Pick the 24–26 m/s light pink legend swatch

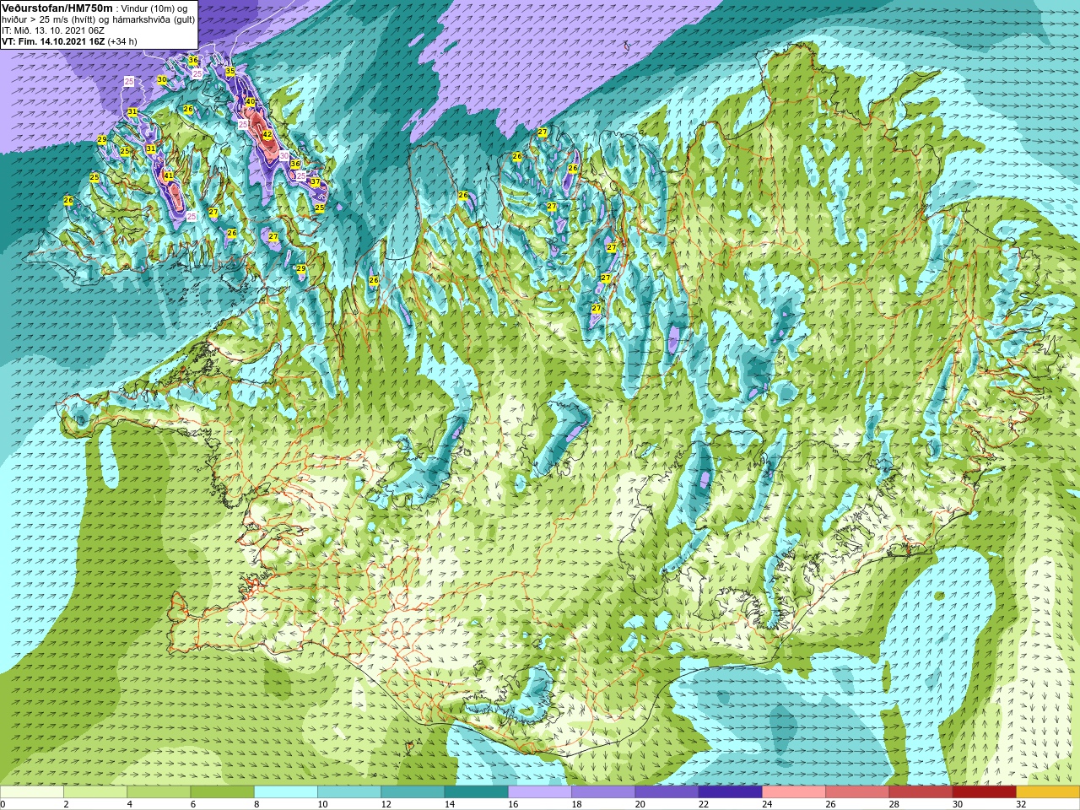click(x=794, y=792)
